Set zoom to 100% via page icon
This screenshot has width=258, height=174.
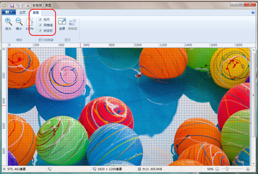pos(29,22)
